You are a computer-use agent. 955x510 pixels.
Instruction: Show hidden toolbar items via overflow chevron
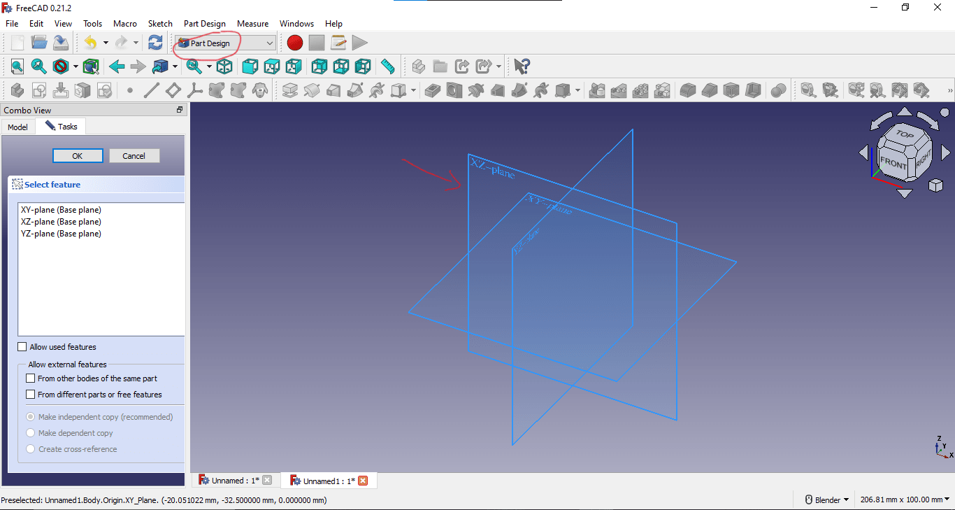coord(949,90)
